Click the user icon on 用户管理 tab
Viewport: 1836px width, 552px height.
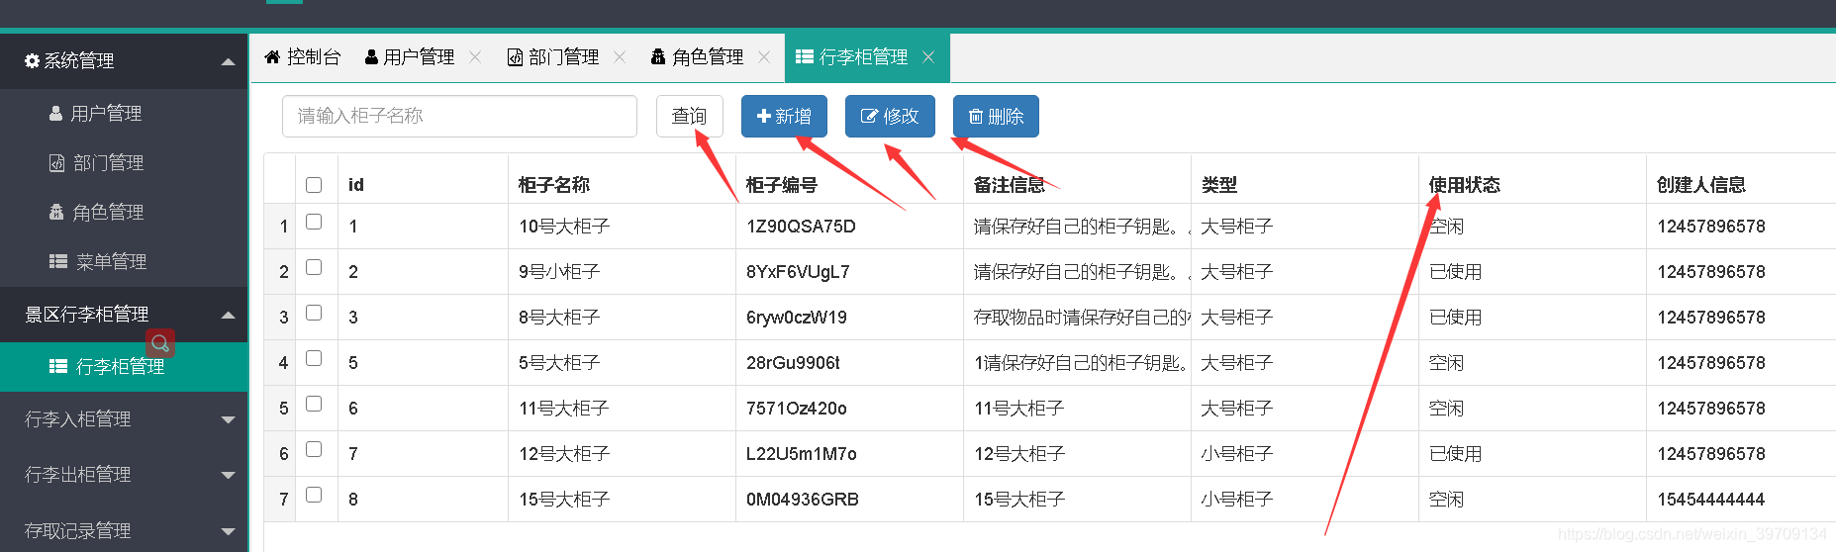(371, 57)
